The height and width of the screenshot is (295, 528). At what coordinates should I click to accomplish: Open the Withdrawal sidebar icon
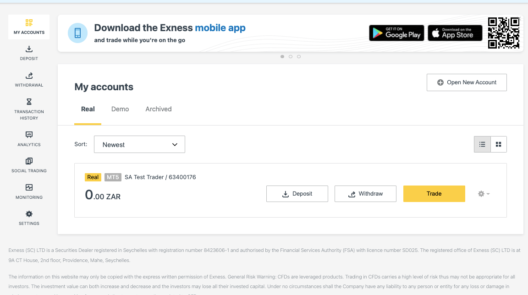point(29,76)
